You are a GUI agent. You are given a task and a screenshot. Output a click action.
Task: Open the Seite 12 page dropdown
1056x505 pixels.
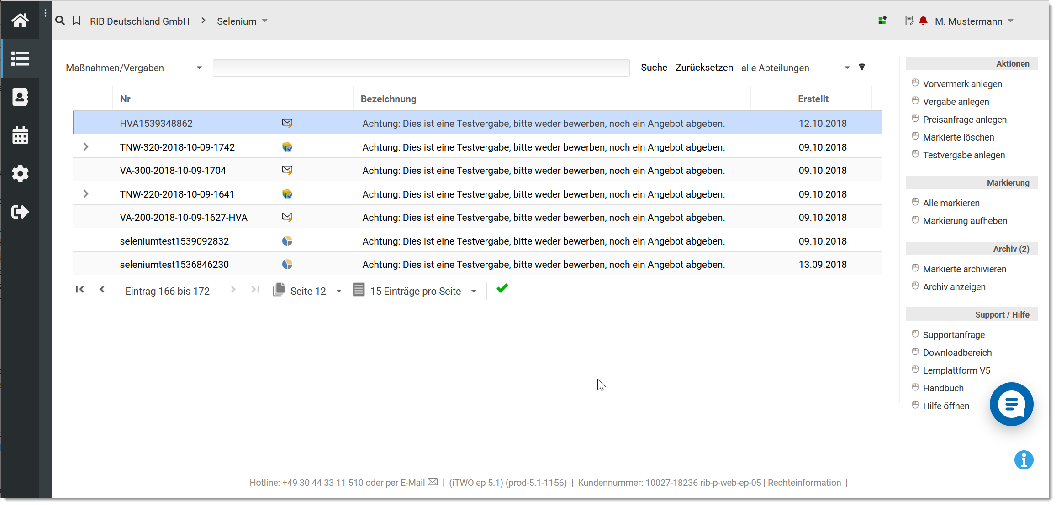coord(315,291)
